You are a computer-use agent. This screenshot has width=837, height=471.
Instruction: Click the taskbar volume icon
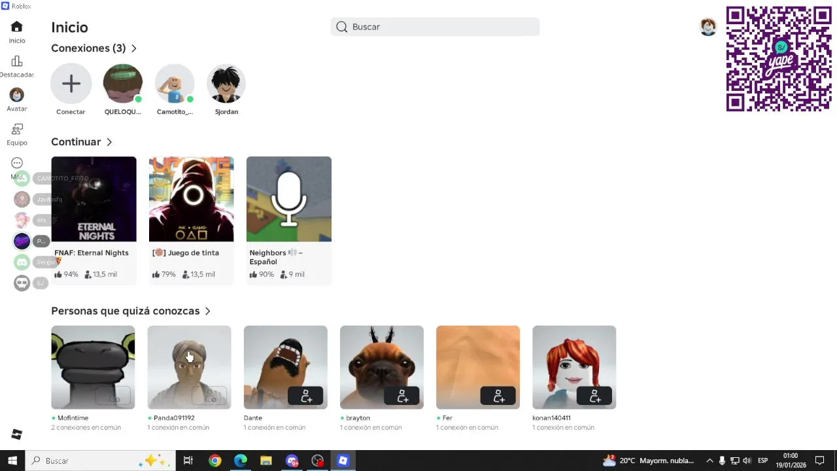pos(747,461)
